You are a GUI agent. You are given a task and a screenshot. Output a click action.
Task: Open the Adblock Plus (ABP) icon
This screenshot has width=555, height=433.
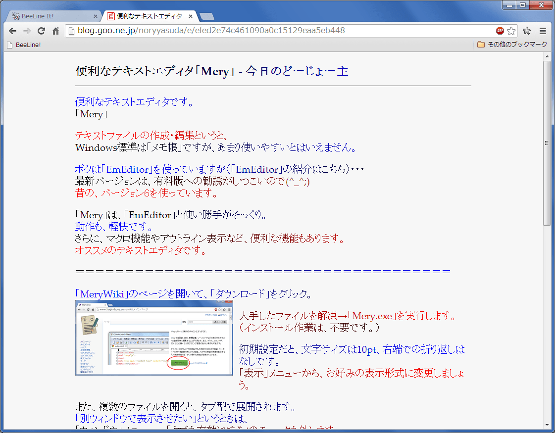click(x=500, y=31)
